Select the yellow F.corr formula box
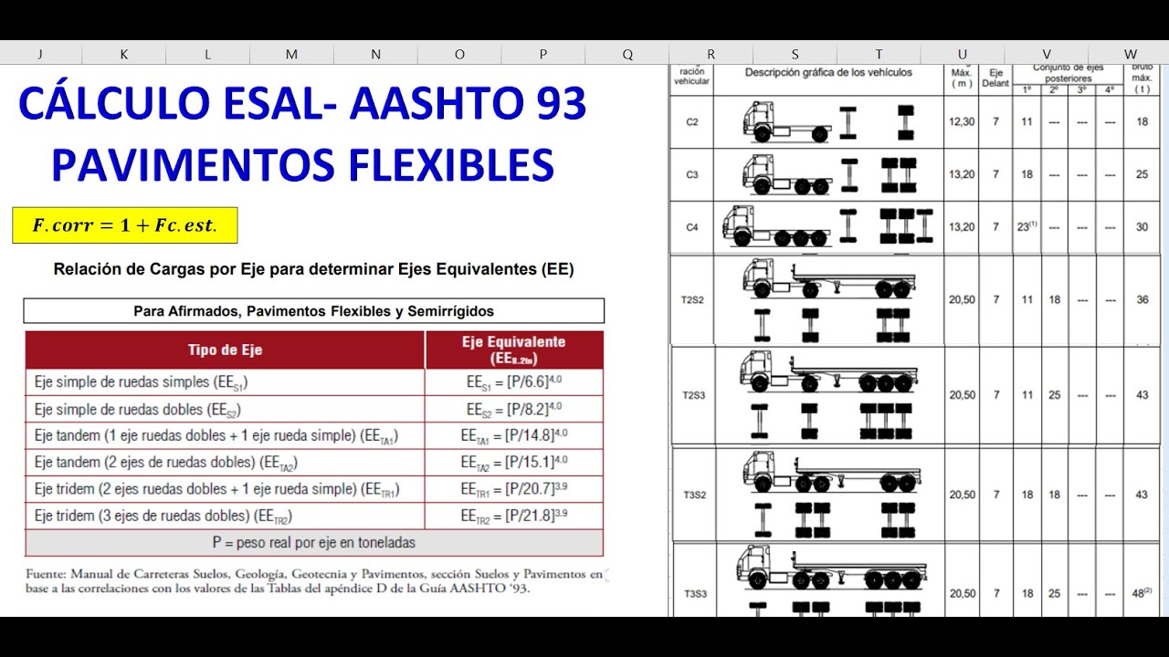Viewport: 1169px width, 657px height. [125, 225]
